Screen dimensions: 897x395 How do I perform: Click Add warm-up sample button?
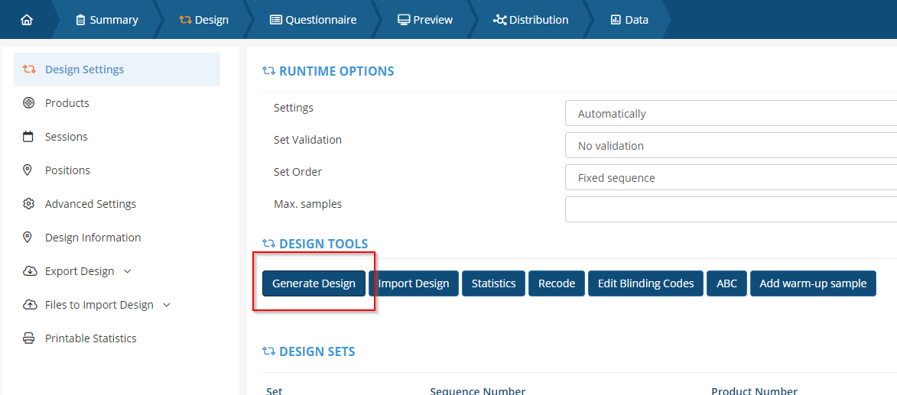point(813,283)
